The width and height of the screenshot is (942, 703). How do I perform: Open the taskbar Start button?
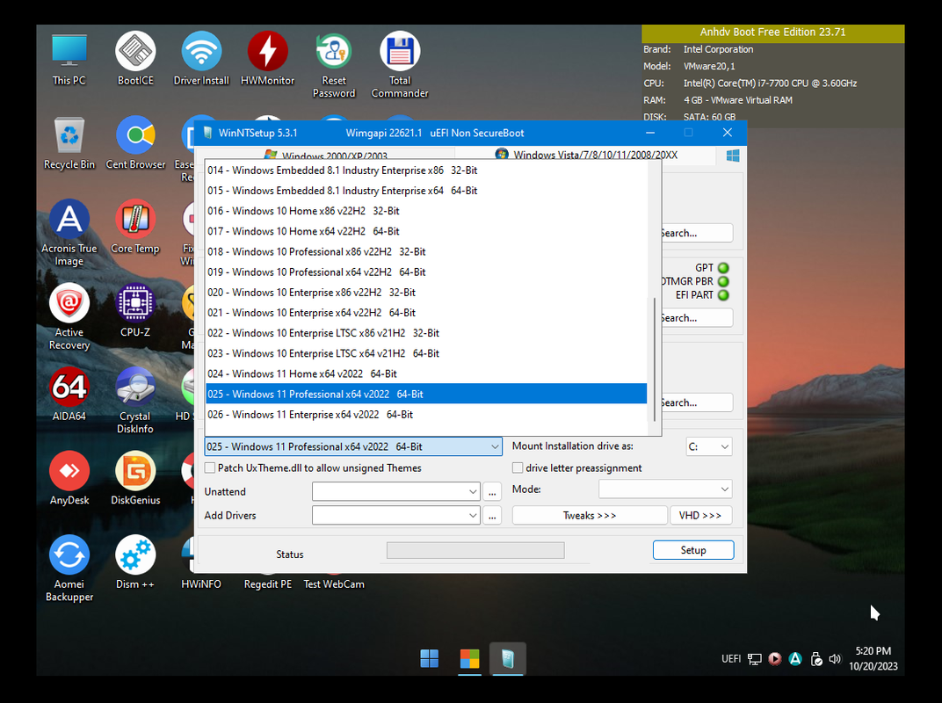coord(429,658)
